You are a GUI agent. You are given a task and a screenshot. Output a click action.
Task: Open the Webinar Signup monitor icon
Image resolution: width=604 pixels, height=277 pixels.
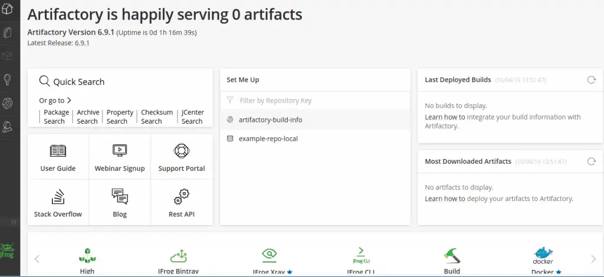[x=120, y=150]
